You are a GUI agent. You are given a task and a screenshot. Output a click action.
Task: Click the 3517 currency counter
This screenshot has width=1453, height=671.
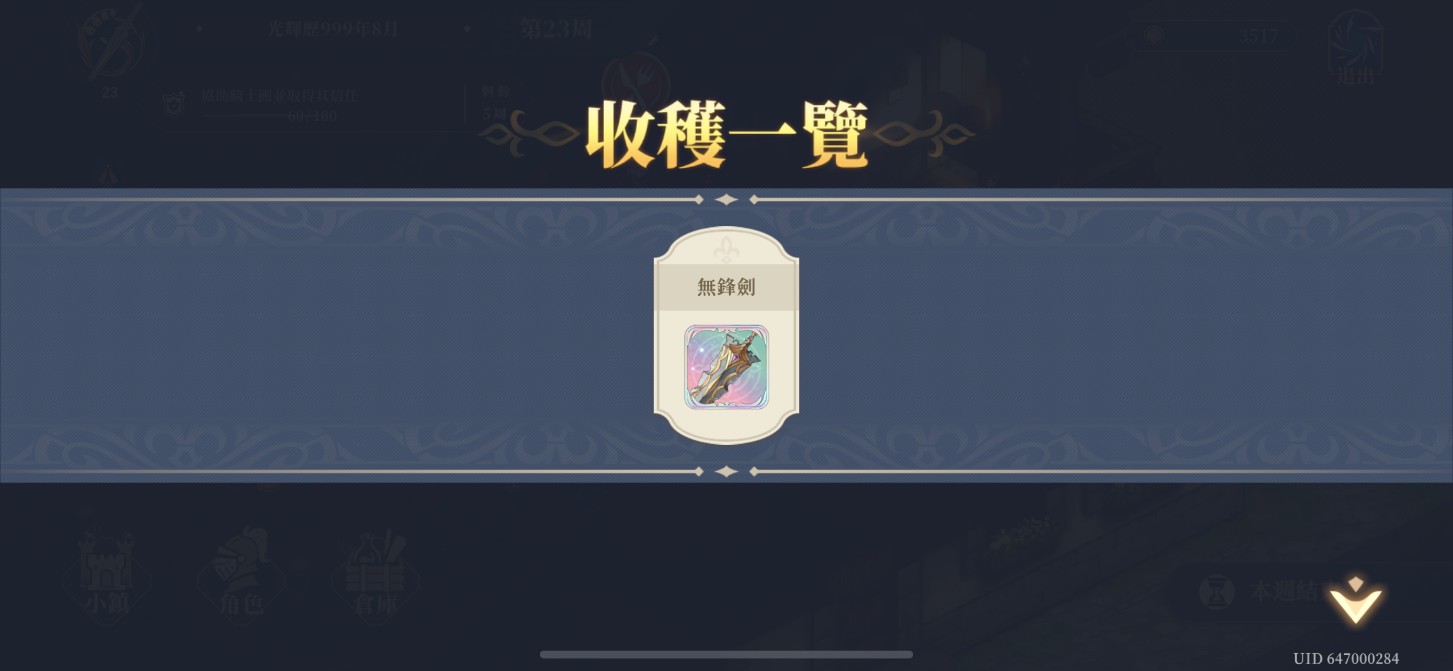1258,37
